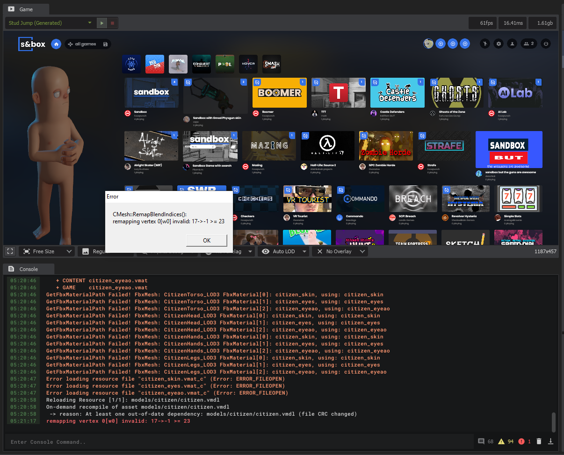
Task: Click the stop button next to Stud Jump
Action: 112,22
